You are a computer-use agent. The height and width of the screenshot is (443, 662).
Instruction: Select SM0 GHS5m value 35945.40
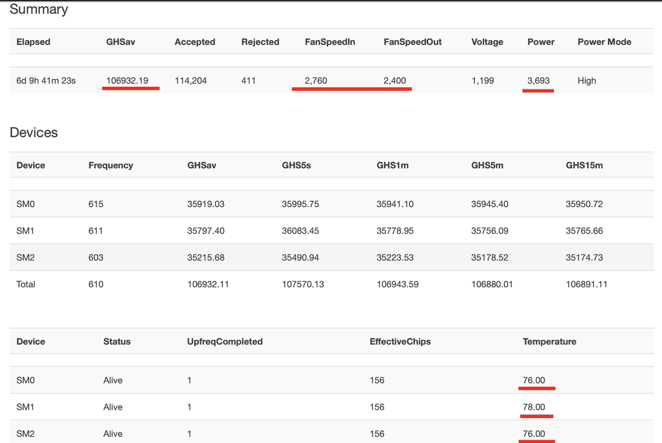coord(490,204)
